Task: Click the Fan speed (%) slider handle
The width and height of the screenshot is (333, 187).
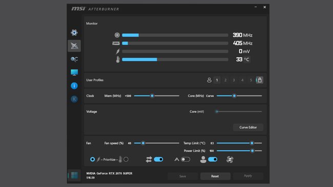Action: pyautogui.click(x=143, y=143)
